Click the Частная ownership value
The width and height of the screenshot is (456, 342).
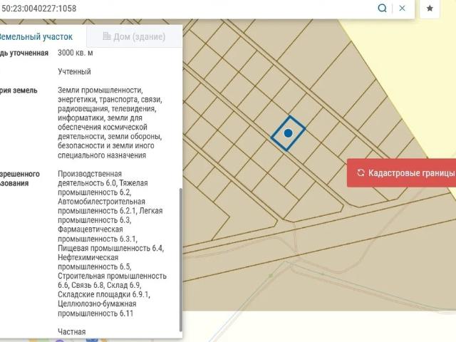(x=71, y=332)
